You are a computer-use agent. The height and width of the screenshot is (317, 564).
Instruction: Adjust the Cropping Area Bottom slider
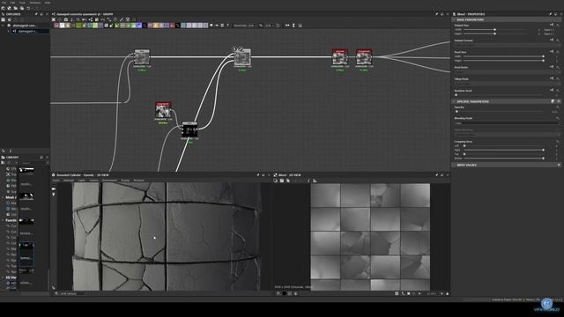click(543, 158)
